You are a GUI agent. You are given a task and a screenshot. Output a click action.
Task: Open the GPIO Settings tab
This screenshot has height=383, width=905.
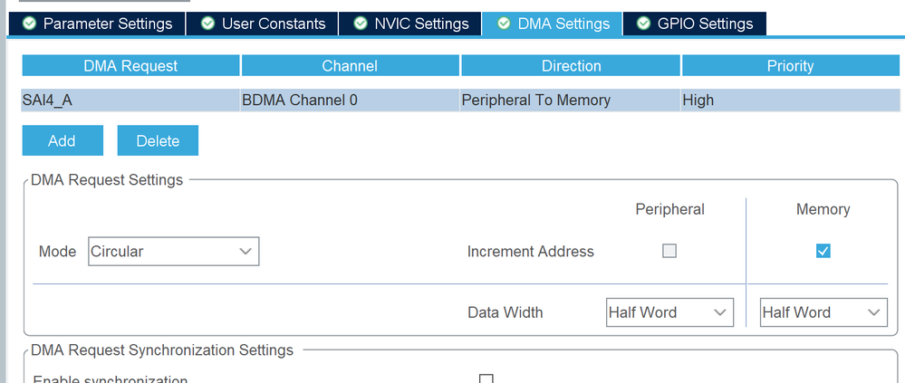(x=695, y=24)
